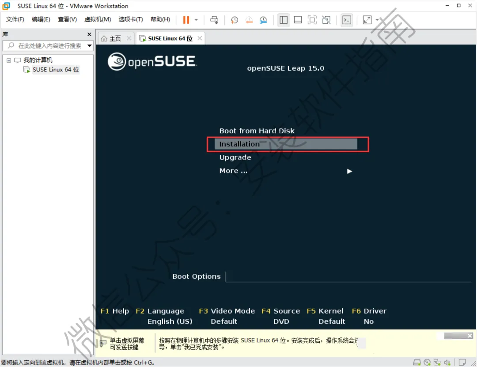477x367 pixels.
Task: Close the 主页 tab
Action: pos(129,38)
